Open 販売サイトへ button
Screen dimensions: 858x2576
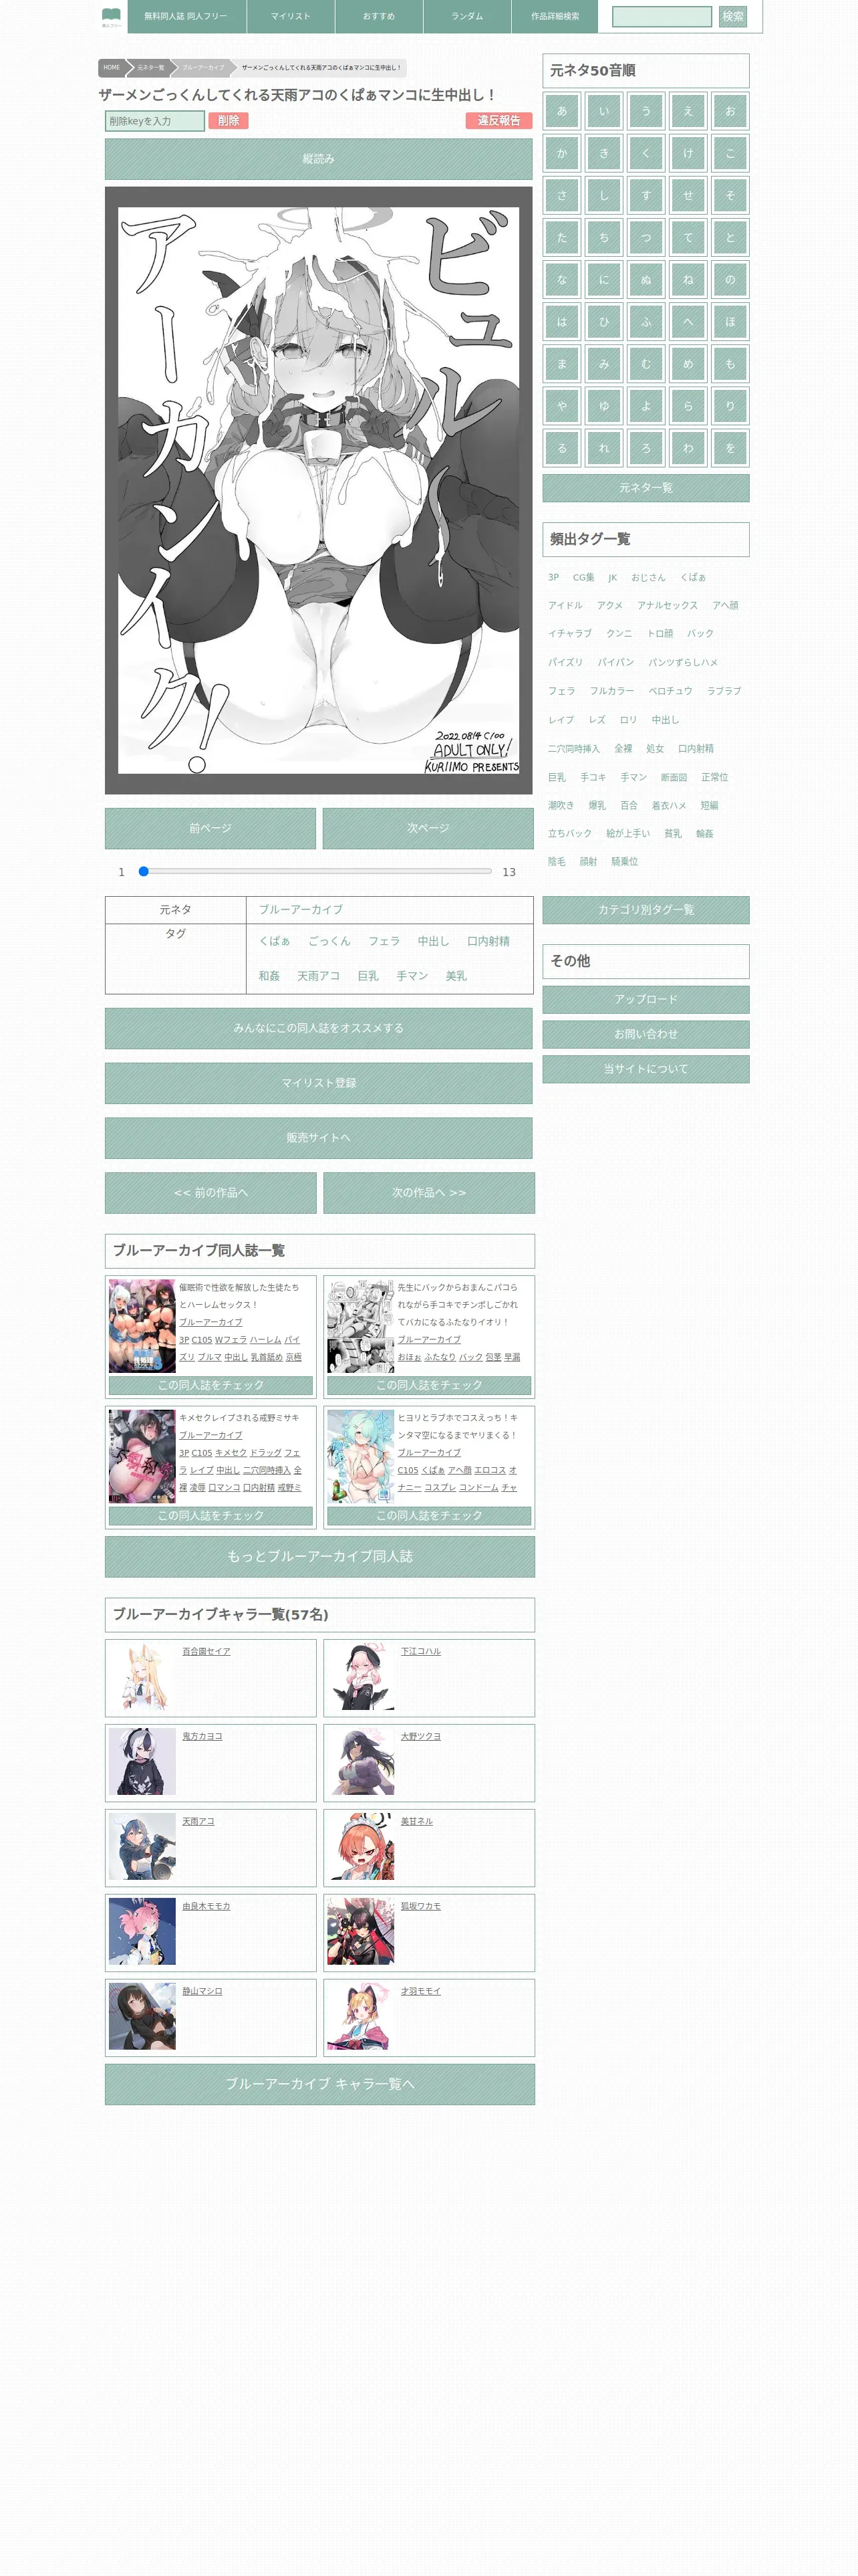pyautogui.click(x=319, y=1138)
